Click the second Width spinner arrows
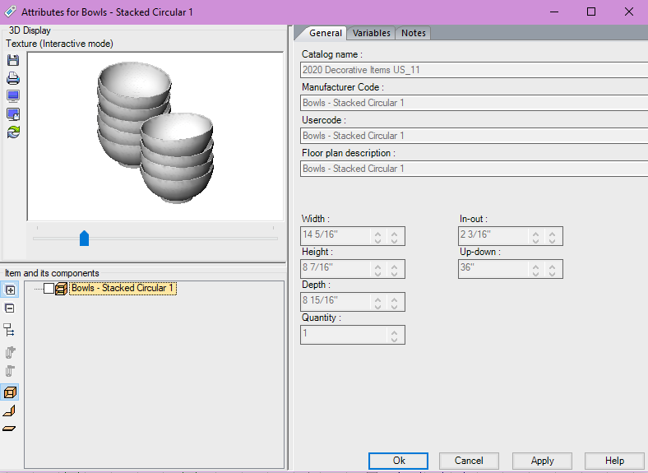 click(x=394, y=237)
